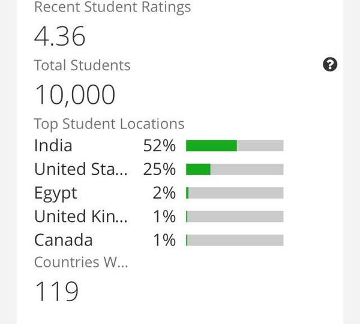Click the help question mark icon
This screenshot has height=324, width=360.
coord(330,64)
